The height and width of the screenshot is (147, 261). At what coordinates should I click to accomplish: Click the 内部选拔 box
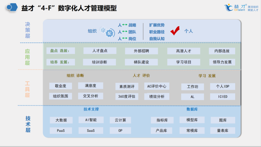222,51
